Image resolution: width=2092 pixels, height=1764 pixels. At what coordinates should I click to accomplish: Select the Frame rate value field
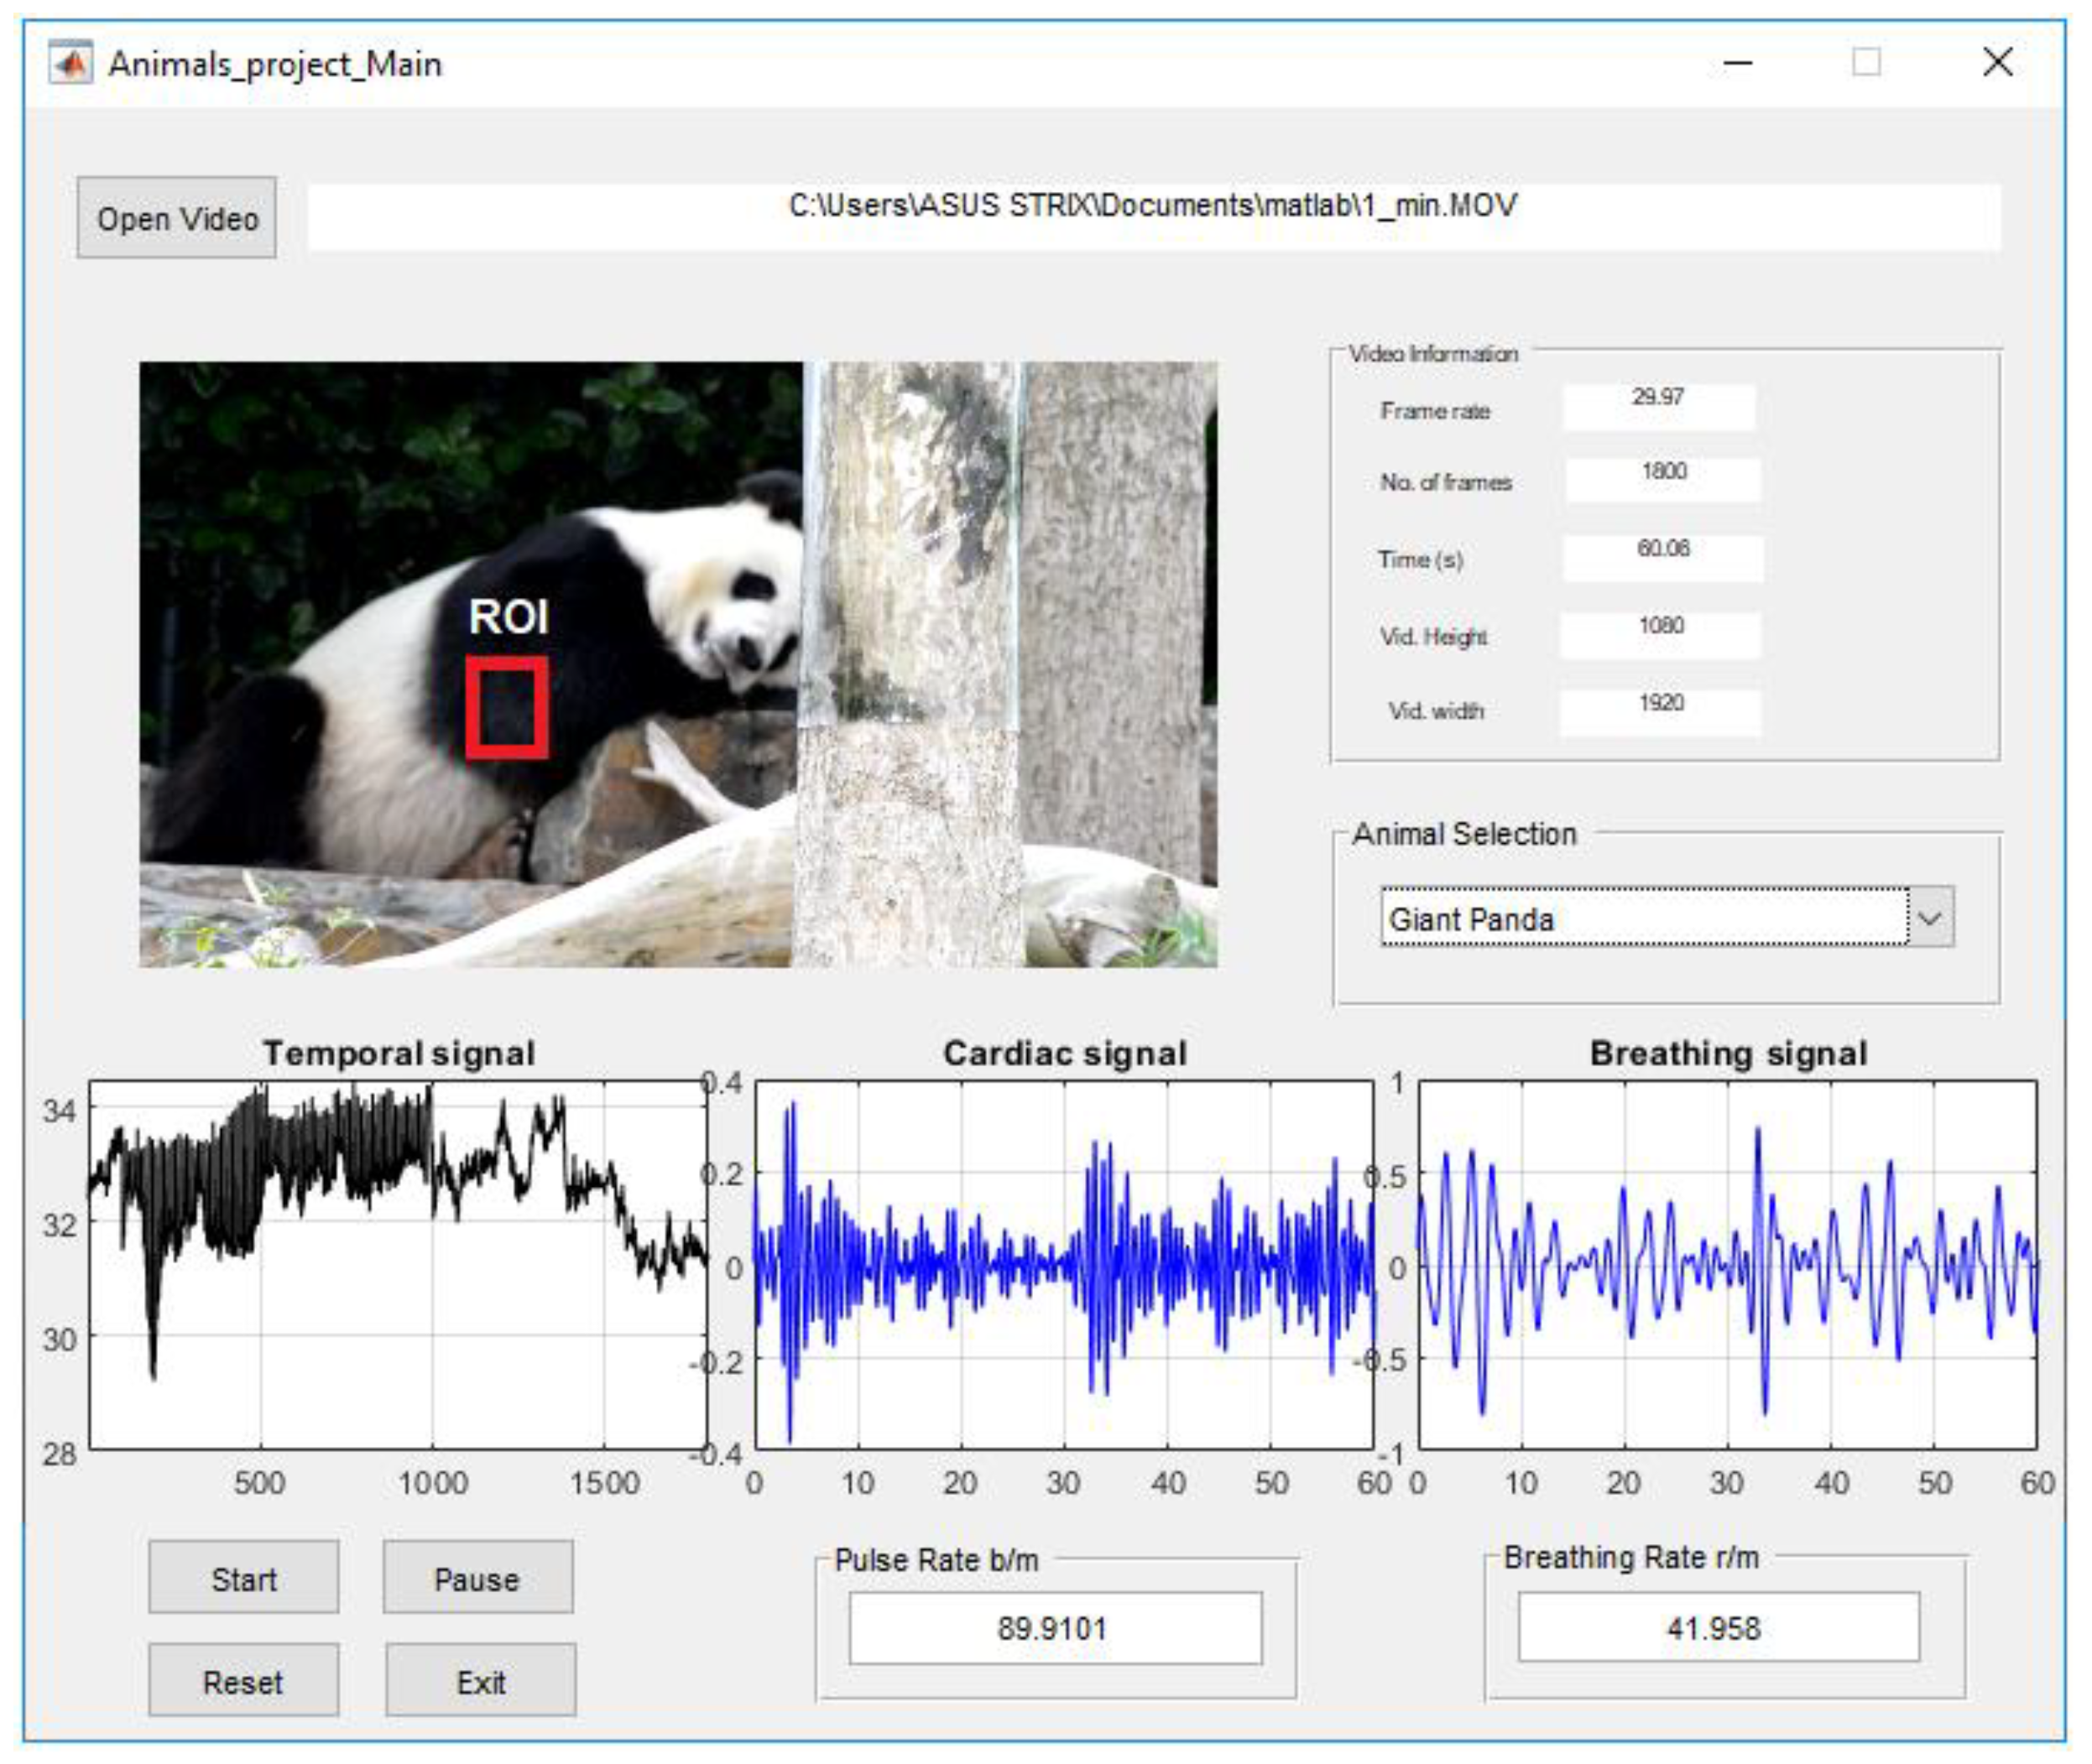pos(1658,407)
